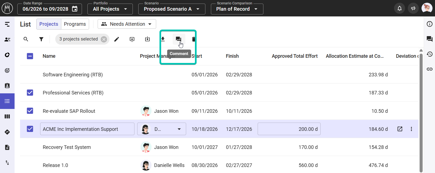Image resolution: width=435 pixels, height=173 pixels.
Task: Open the filter funnel options
Action: 41,39
